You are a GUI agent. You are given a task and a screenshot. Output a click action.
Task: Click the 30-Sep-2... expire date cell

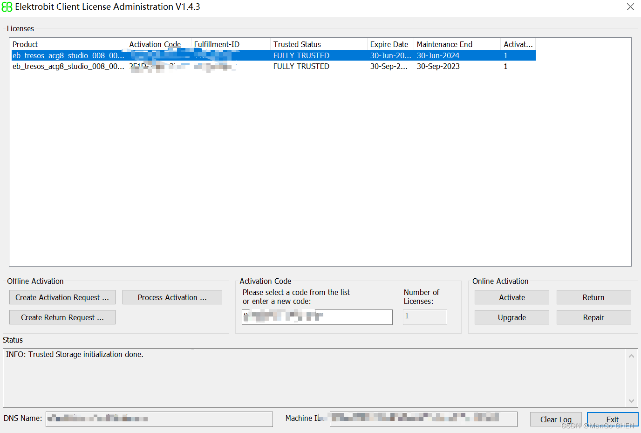pyautogui.click(x=389, y=66)
